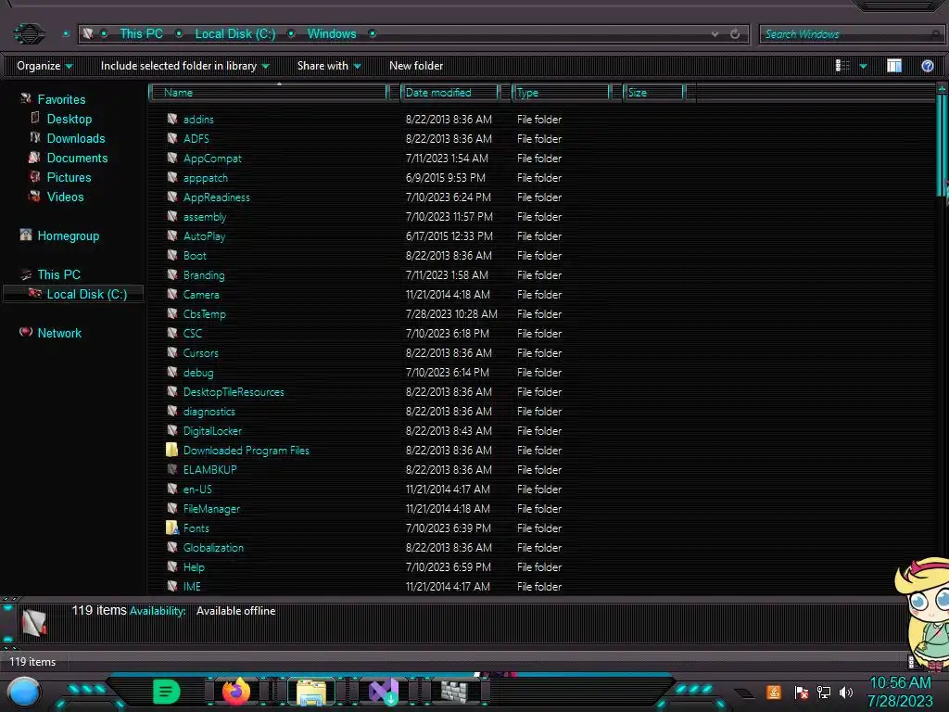The image size is (949, 712).
Task: Open the Help icon
Action: 927,66
